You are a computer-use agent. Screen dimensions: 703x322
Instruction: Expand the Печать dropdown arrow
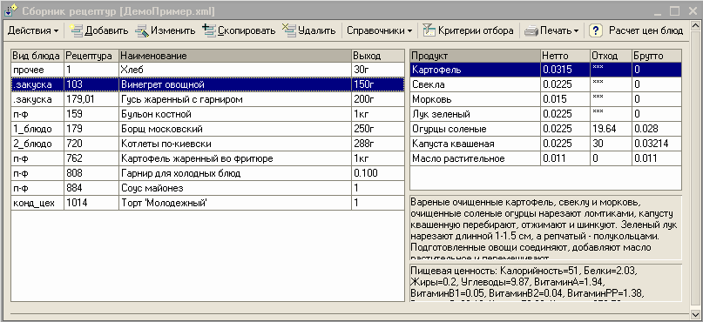(x=576, y=31)
